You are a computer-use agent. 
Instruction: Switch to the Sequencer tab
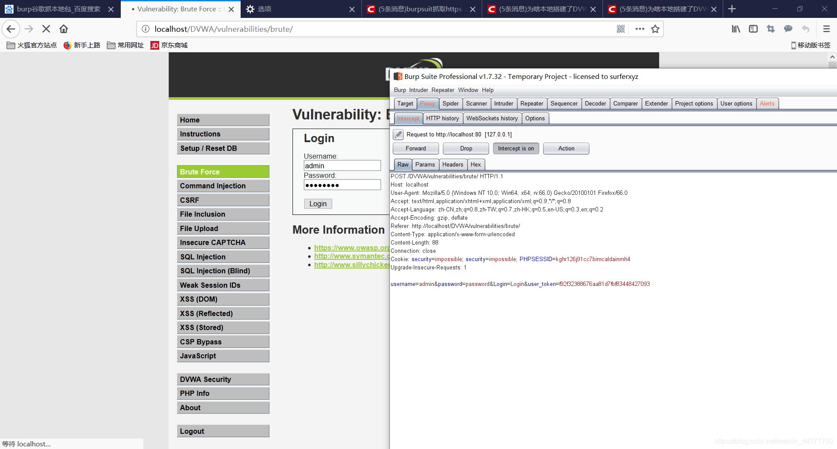click(564, 104)
